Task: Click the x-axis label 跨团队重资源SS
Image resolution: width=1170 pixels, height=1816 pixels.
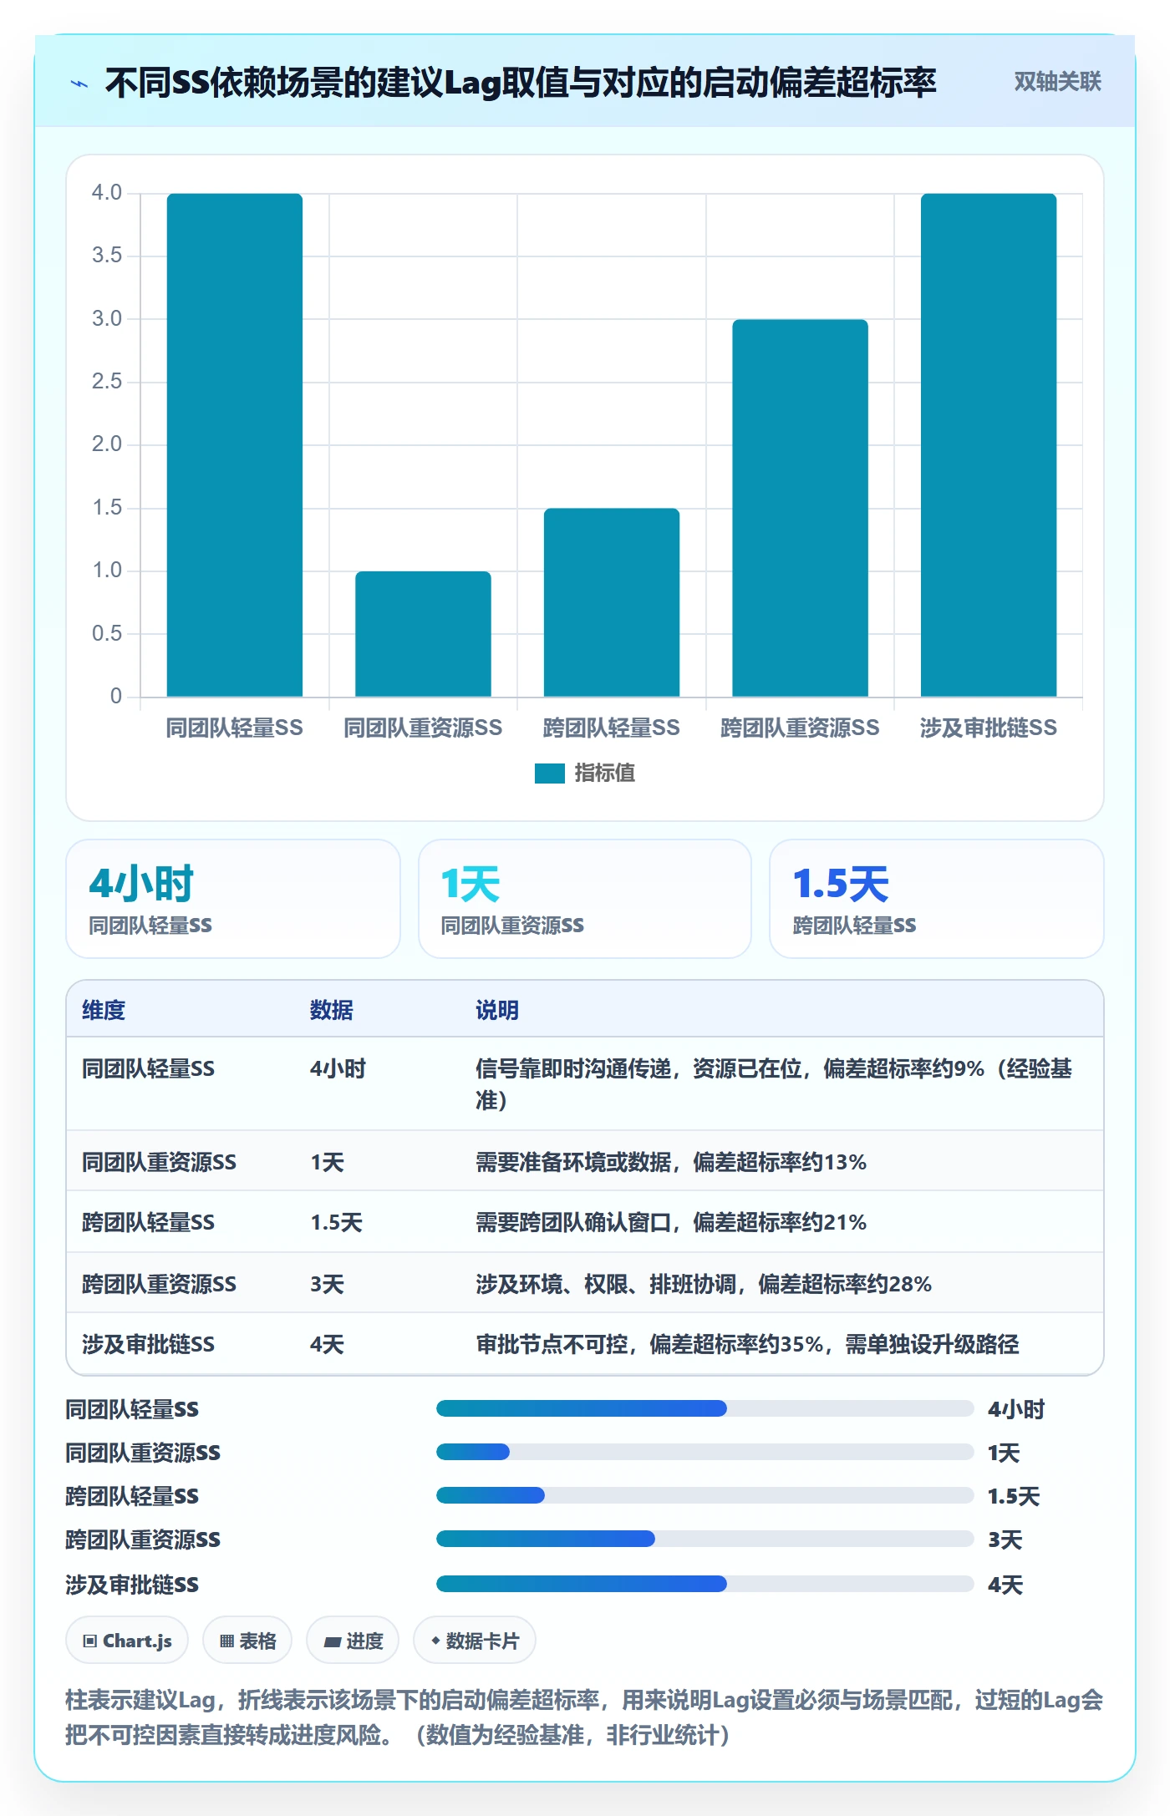Action: click(x=800, y=728)
